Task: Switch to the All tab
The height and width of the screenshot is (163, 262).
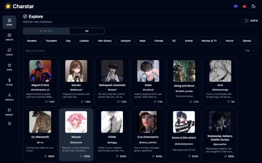Action: click(87, 31)
